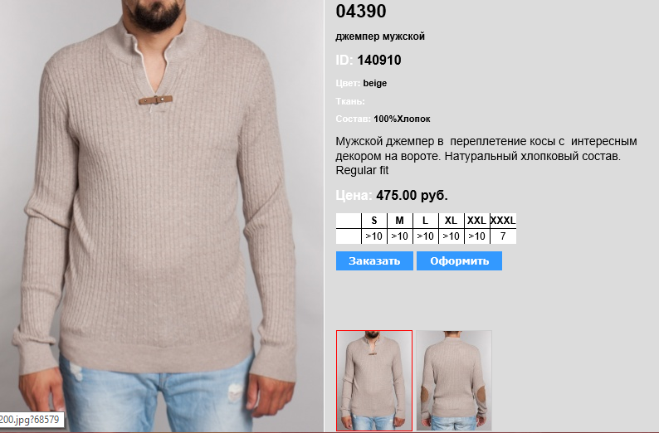This screenshot has width=659, height=433.
Task: Click the product code 04390 heading
Action: coord(360,12)
